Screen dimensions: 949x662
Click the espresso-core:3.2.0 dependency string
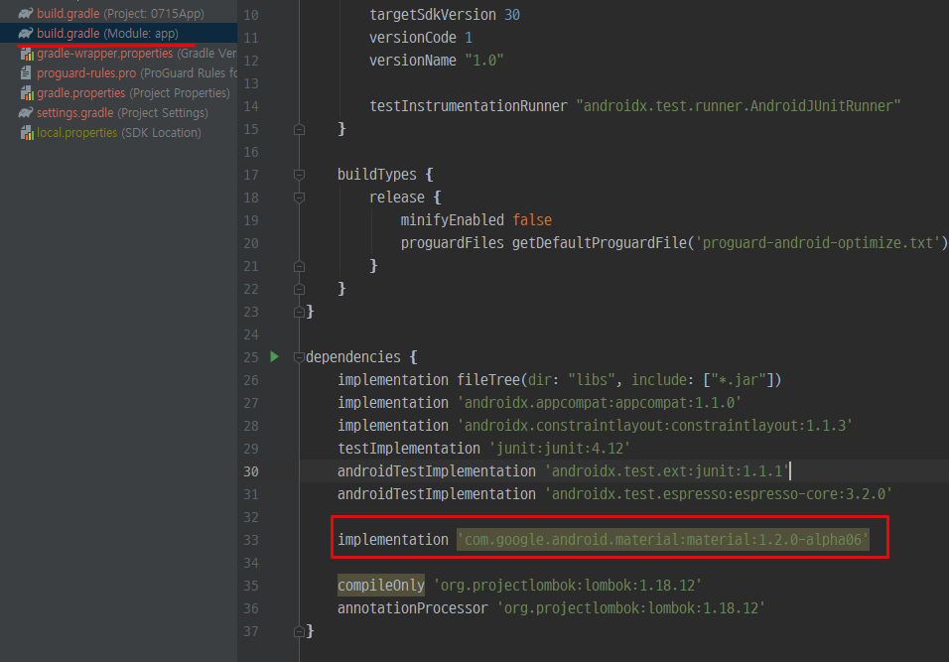(719, 494)
